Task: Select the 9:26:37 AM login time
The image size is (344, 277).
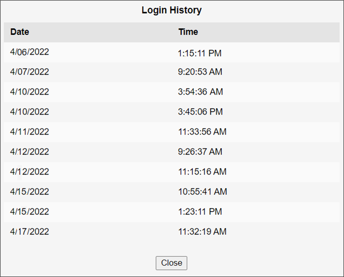Action: click(200, 152)
